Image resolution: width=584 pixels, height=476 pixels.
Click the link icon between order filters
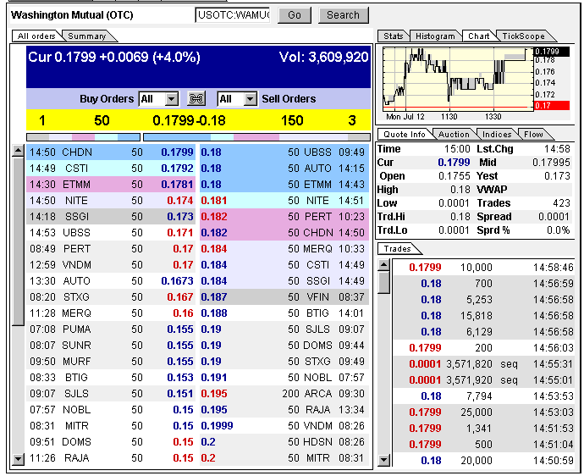(196, 99)
